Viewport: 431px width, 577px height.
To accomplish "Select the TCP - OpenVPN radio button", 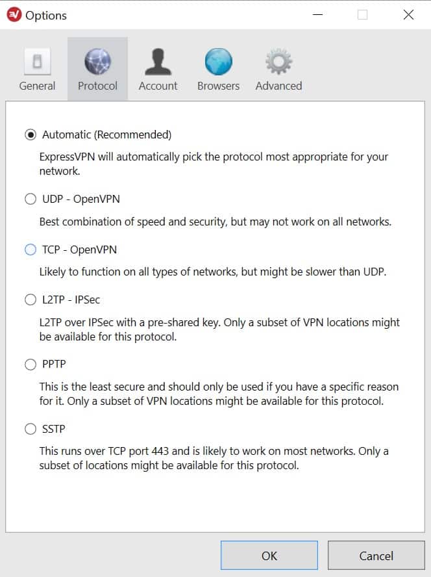I will [x=31, y=250].
